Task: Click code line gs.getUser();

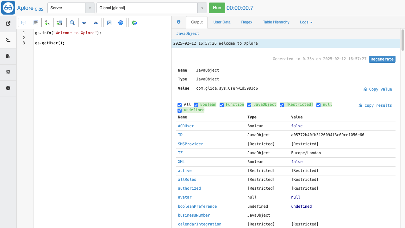Action: tap(50, 43)
